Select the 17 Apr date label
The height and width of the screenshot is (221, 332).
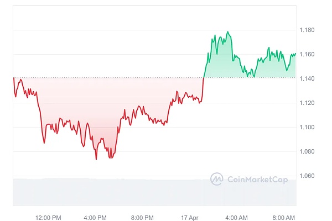point(190,217)
